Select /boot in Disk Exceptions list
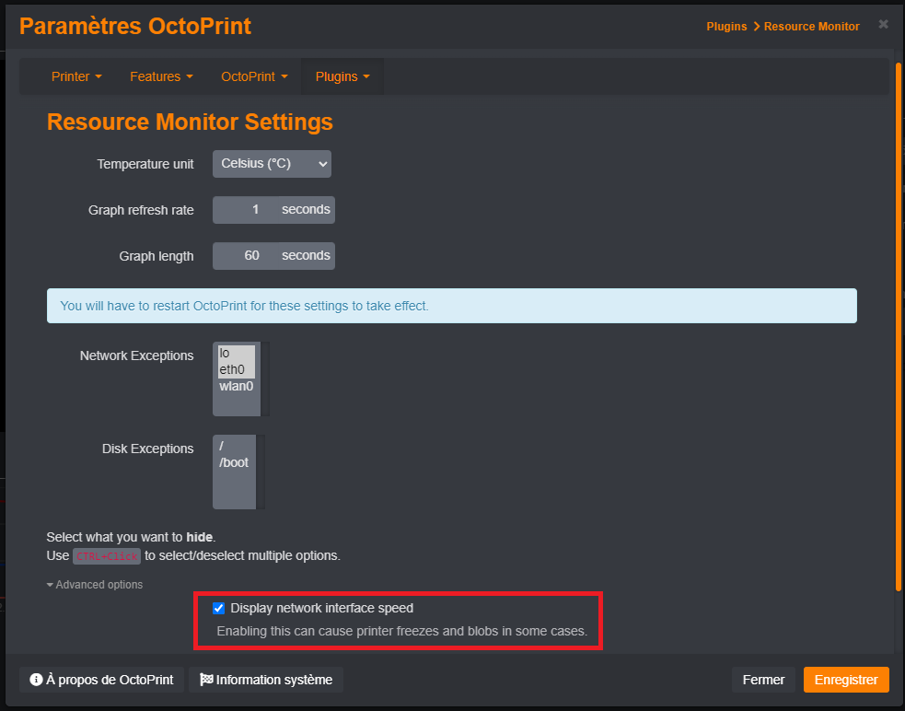 point(234,462)
